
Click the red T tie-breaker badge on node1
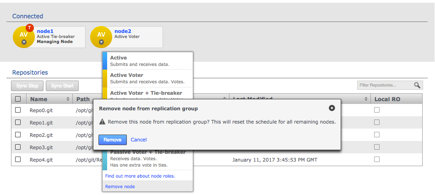pos(30,27)
